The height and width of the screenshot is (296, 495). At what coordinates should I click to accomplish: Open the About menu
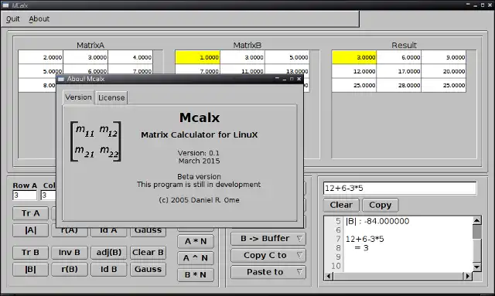[39, 19]
